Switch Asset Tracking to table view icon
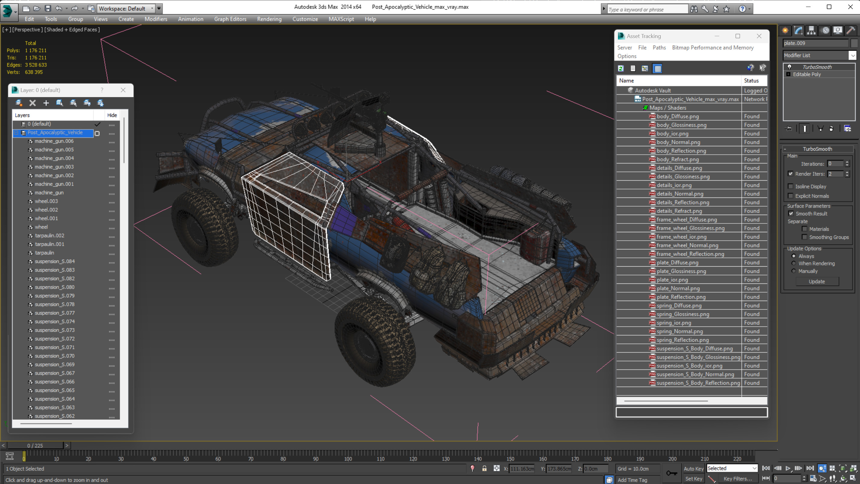 (x=657, y=68)
